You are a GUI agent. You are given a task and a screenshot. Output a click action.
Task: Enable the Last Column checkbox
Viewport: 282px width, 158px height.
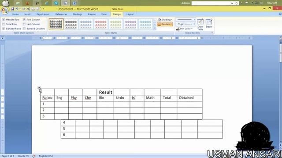tap(24, 24)
